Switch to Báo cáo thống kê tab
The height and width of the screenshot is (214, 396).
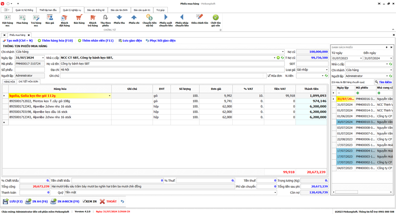(x=94, y=9)
